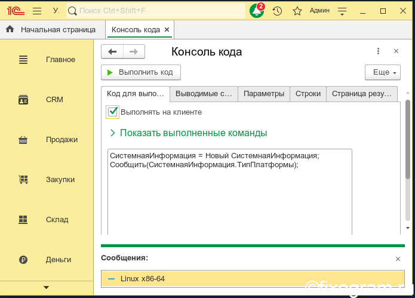415x298 pixels.
Task: Open notifications bell with 2 alerts
Action: click(257, 11)
